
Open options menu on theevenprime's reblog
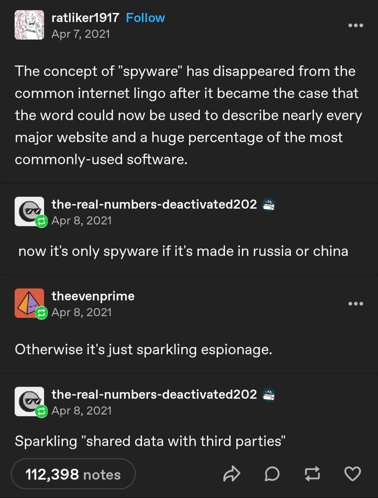[356, 304]
